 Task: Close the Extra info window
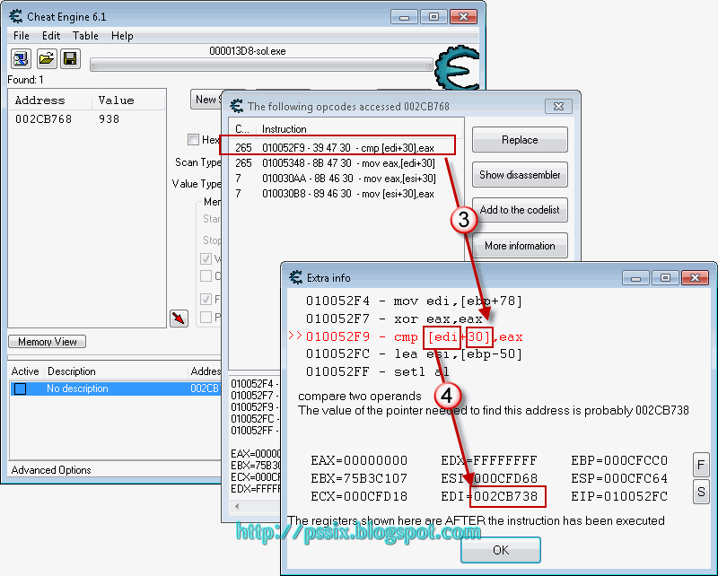695,277
